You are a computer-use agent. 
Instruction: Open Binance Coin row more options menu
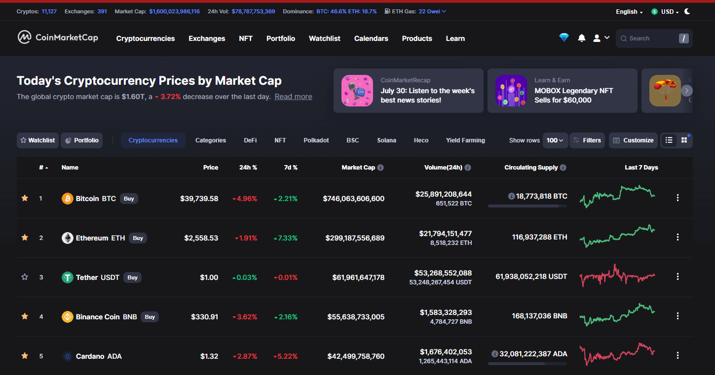[677, 316]
